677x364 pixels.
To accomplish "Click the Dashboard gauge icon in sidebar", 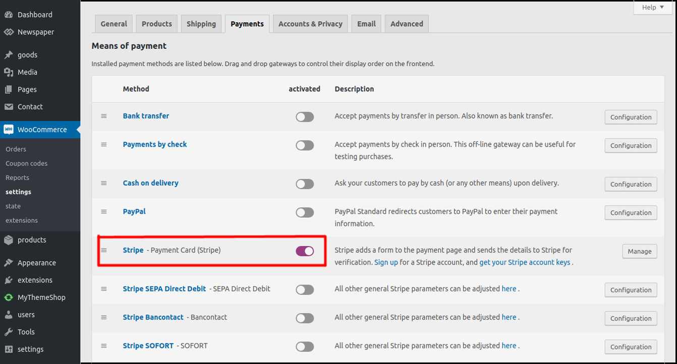I will pyautogui.click(x=9, y=15).
